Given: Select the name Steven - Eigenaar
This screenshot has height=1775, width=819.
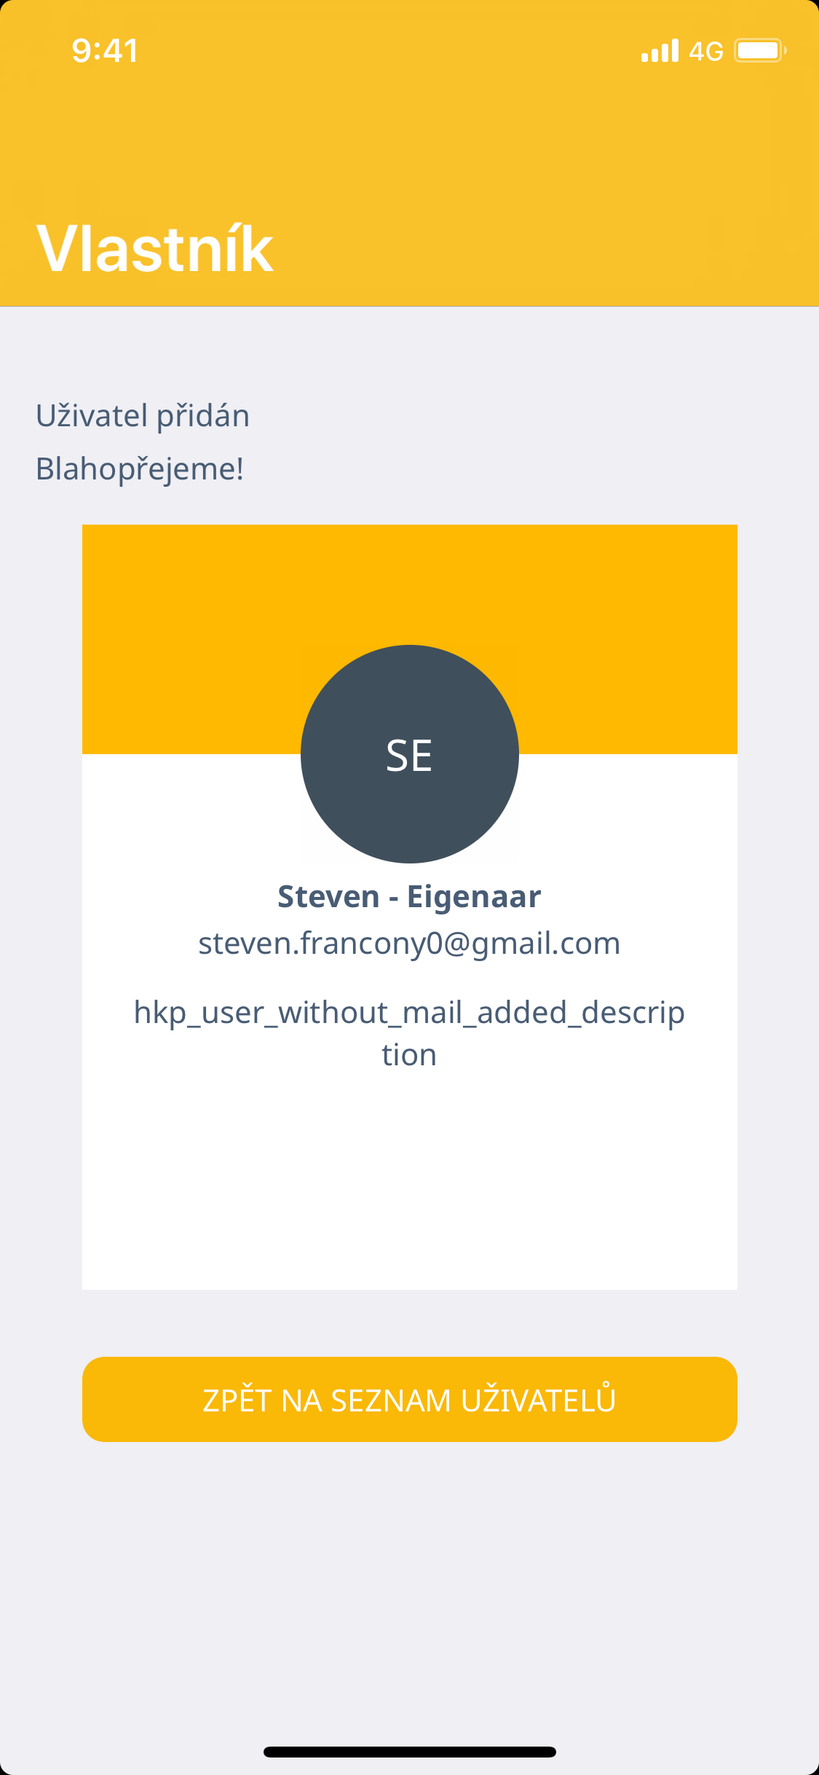Looking at the screenshot, I should point(409,896).
